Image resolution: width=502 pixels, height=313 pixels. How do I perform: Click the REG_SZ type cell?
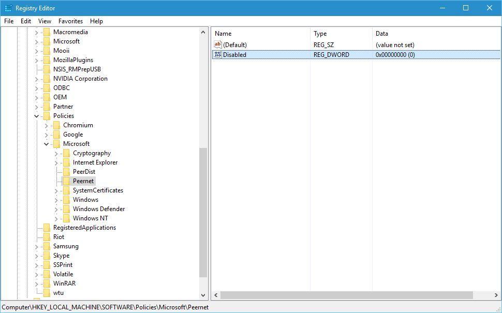[x=323, y=45]
